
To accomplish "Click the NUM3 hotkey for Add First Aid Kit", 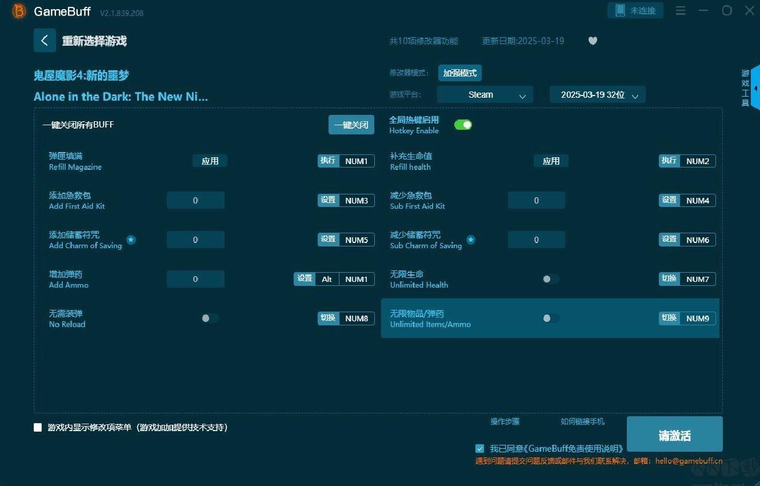I will point(357,201).
